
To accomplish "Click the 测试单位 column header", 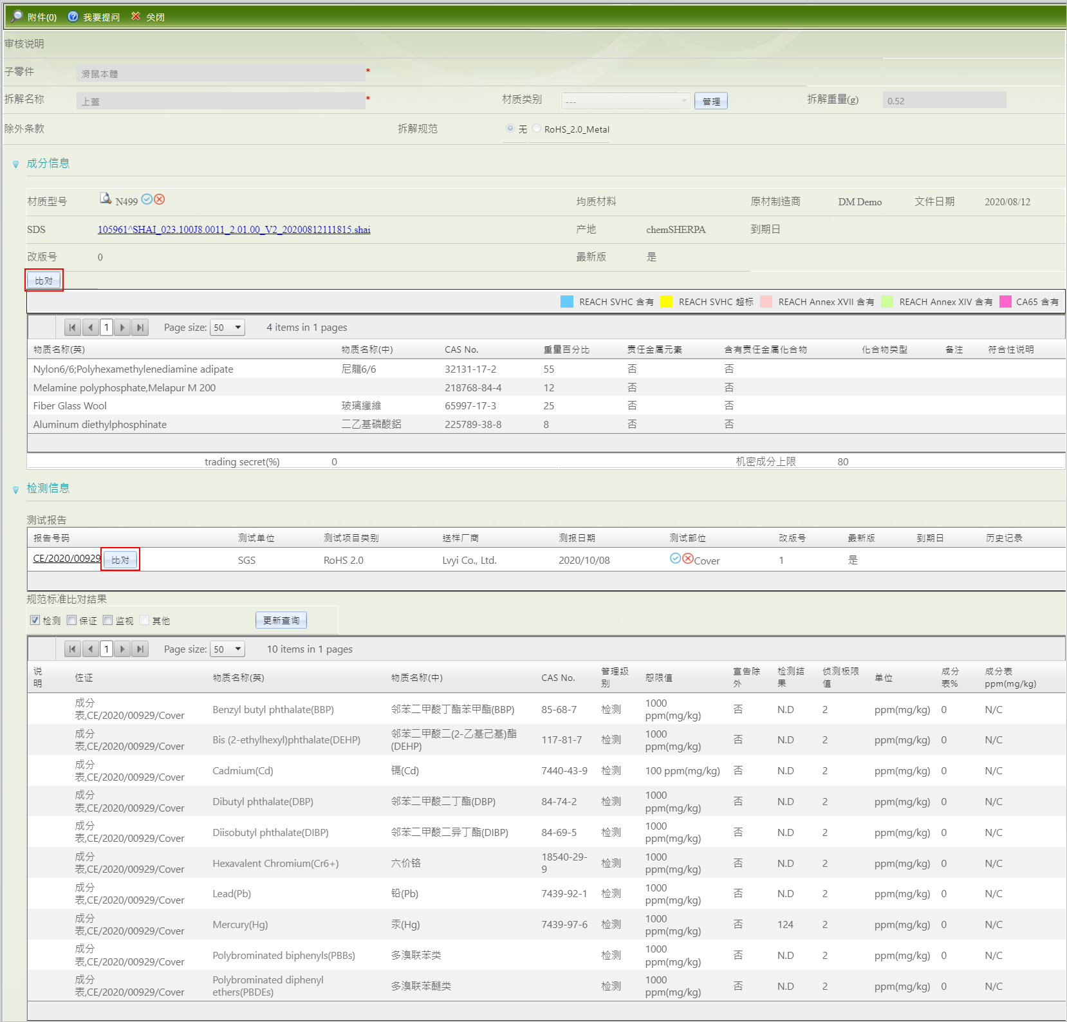I will pyautogui.click(x=256, y=538).
